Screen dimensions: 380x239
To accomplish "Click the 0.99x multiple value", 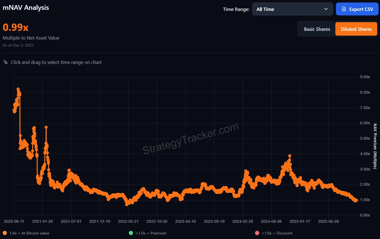I will point(16,27).
